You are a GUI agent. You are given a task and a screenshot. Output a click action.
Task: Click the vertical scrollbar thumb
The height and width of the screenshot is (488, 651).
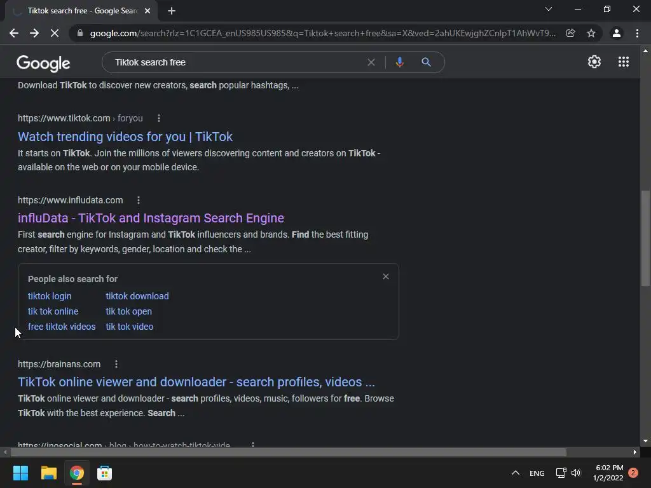point(645,238)
